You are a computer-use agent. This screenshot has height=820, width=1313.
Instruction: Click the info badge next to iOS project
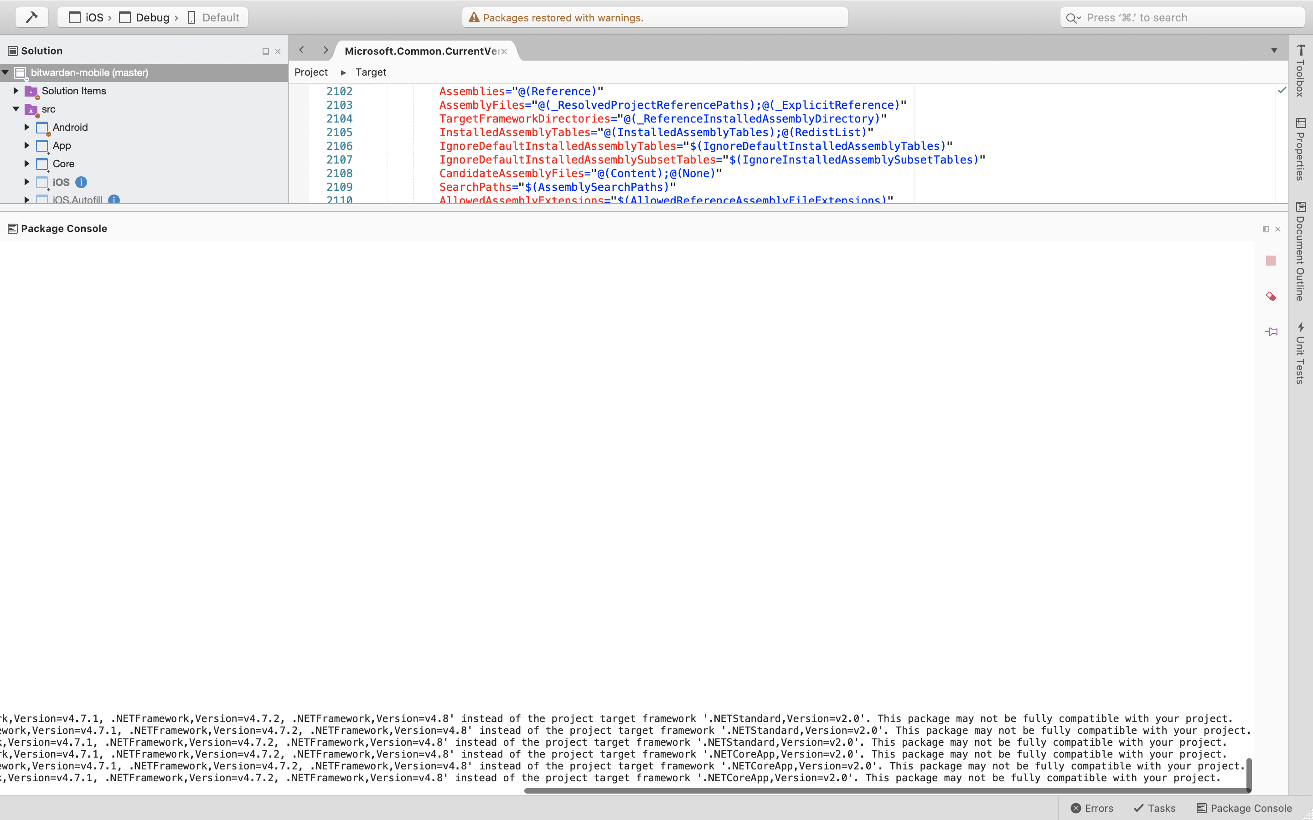click(x=81, y=182)
